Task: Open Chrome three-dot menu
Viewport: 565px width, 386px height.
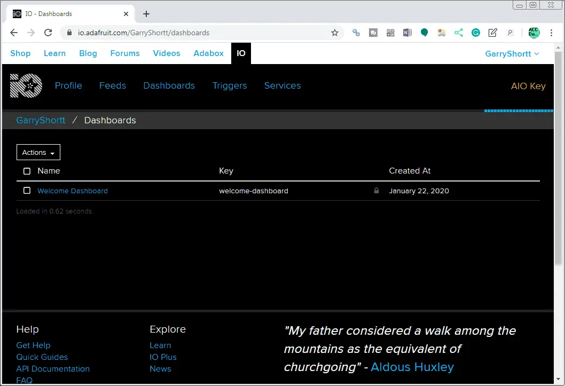Action: tap(551, 33)
